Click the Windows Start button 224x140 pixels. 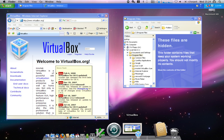click(x=7, y=6)
